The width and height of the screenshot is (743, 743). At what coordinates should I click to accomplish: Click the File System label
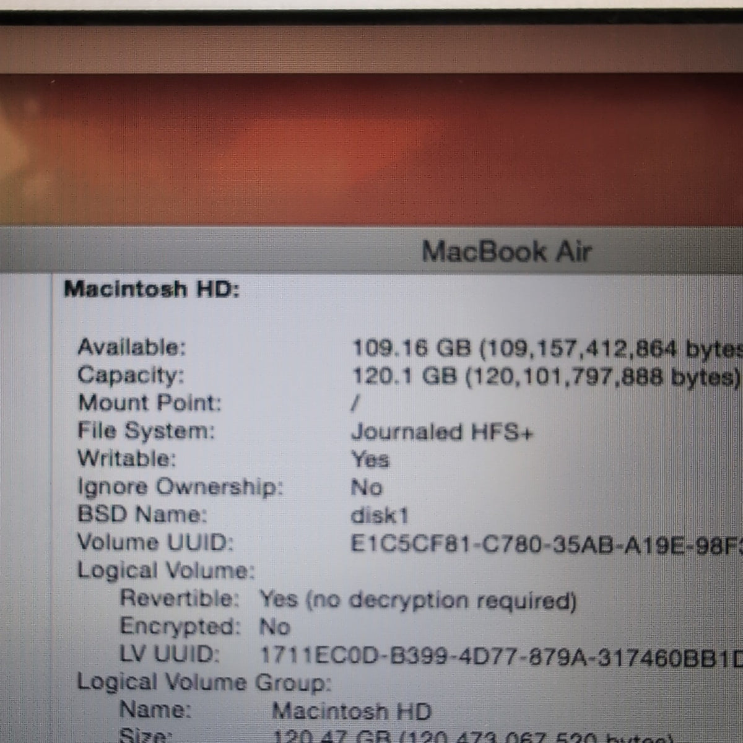(x=146, y=431)
